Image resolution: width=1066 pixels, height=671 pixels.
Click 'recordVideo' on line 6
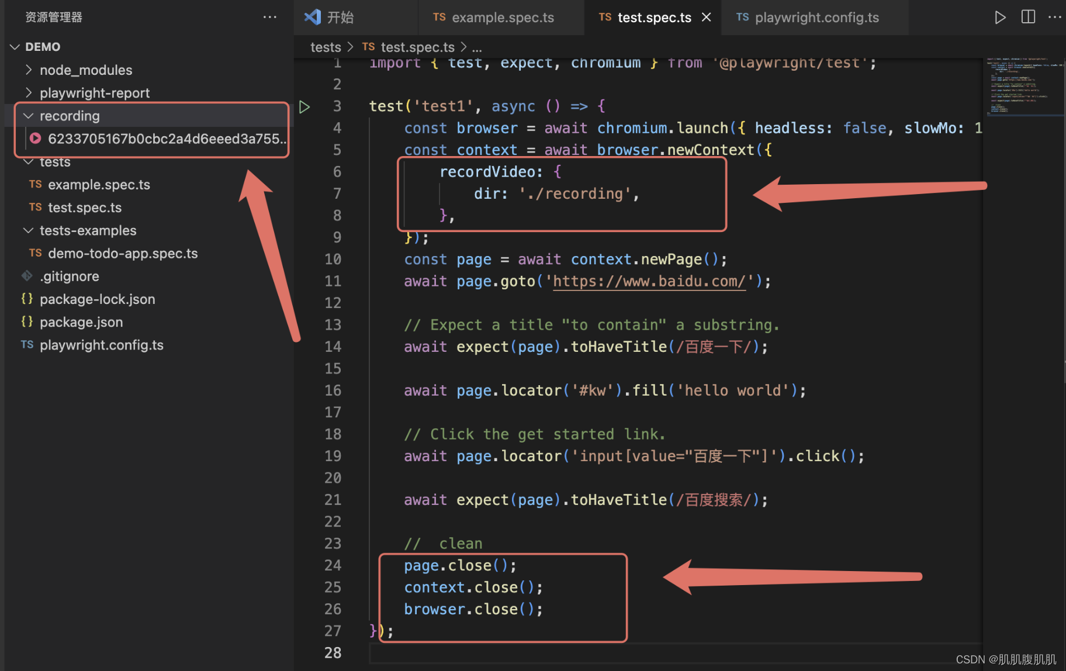487,172
